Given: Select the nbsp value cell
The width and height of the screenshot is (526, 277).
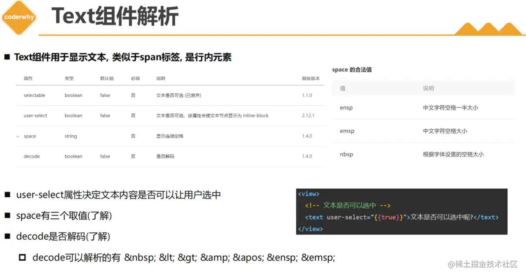Looking at the screenshot, I should coord(346,154).
